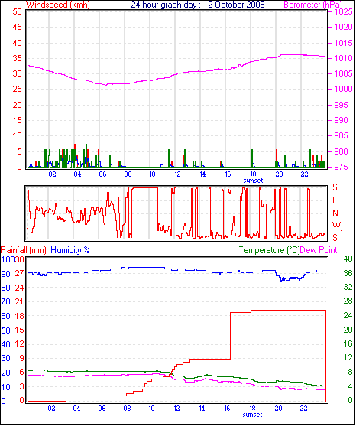Click the N wind direction label

335,213
